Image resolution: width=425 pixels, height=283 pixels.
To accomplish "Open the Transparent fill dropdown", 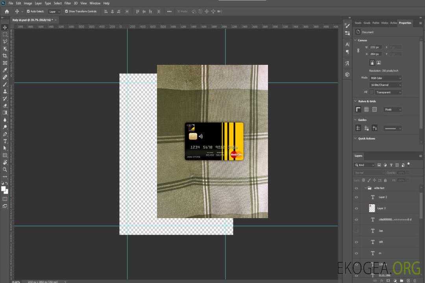I will [388, 93].
